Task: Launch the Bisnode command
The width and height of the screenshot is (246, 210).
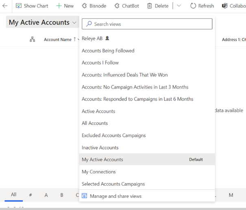Action: [x=94, y=6]
